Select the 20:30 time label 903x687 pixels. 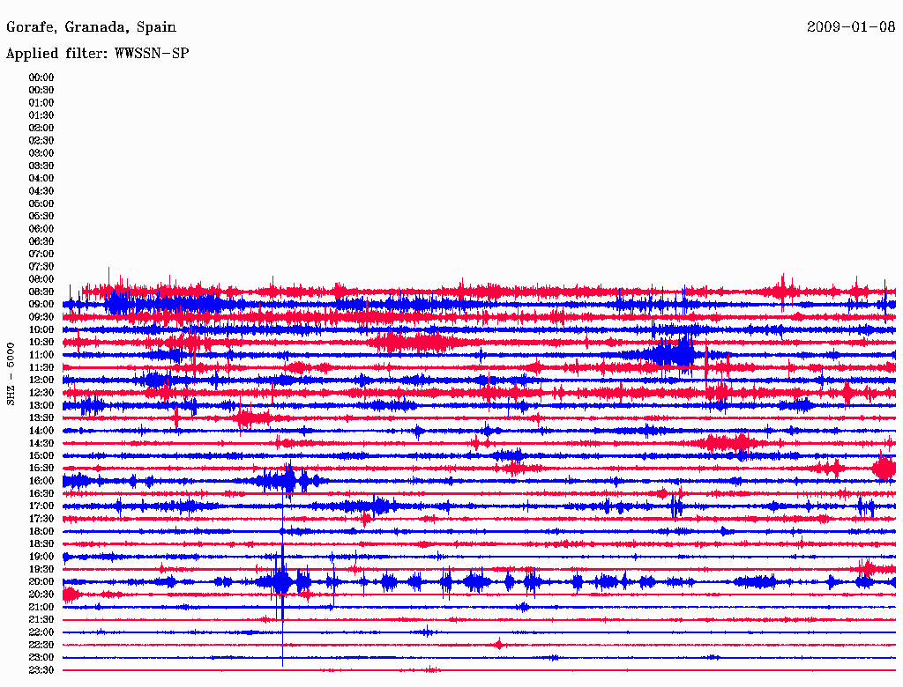coord(41,595)
